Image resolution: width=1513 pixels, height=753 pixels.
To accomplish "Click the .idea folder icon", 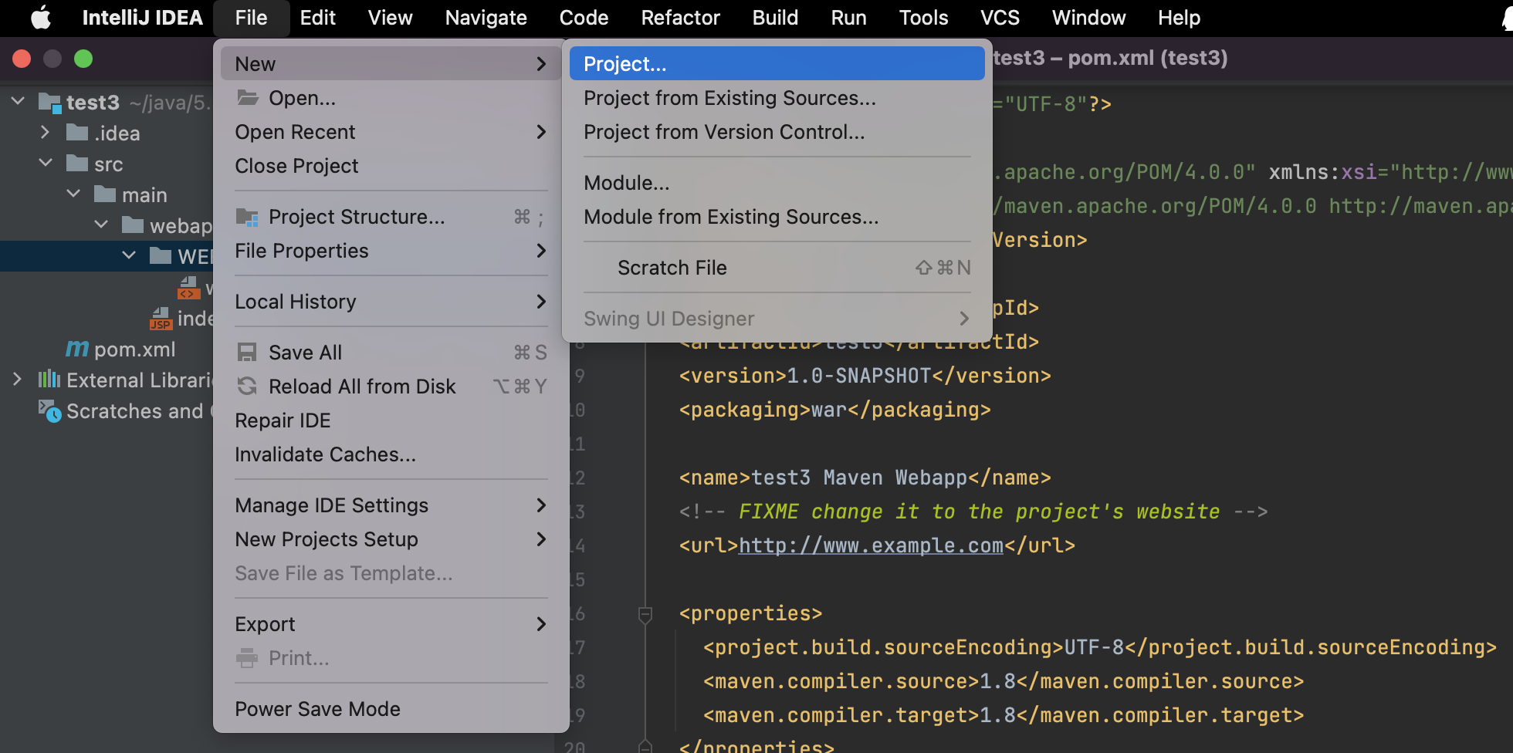I will click(77, 133).
